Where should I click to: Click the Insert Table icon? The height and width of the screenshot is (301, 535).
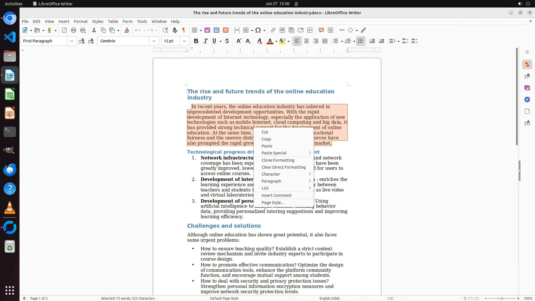[195, 30]
